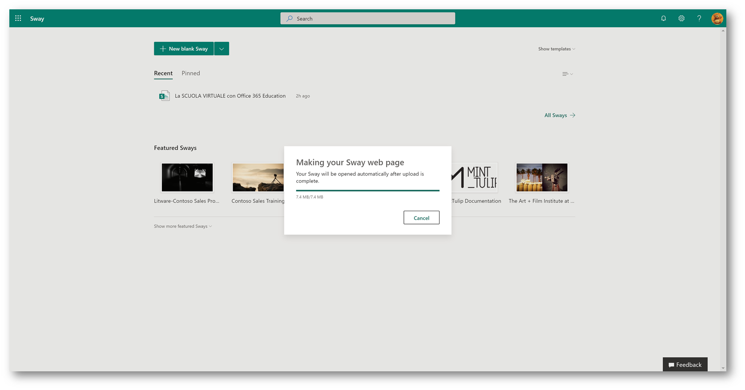Open the help question mark icon
Viewport: 745px width, 390px height.
pyautogui.click(x=699, y=18)
